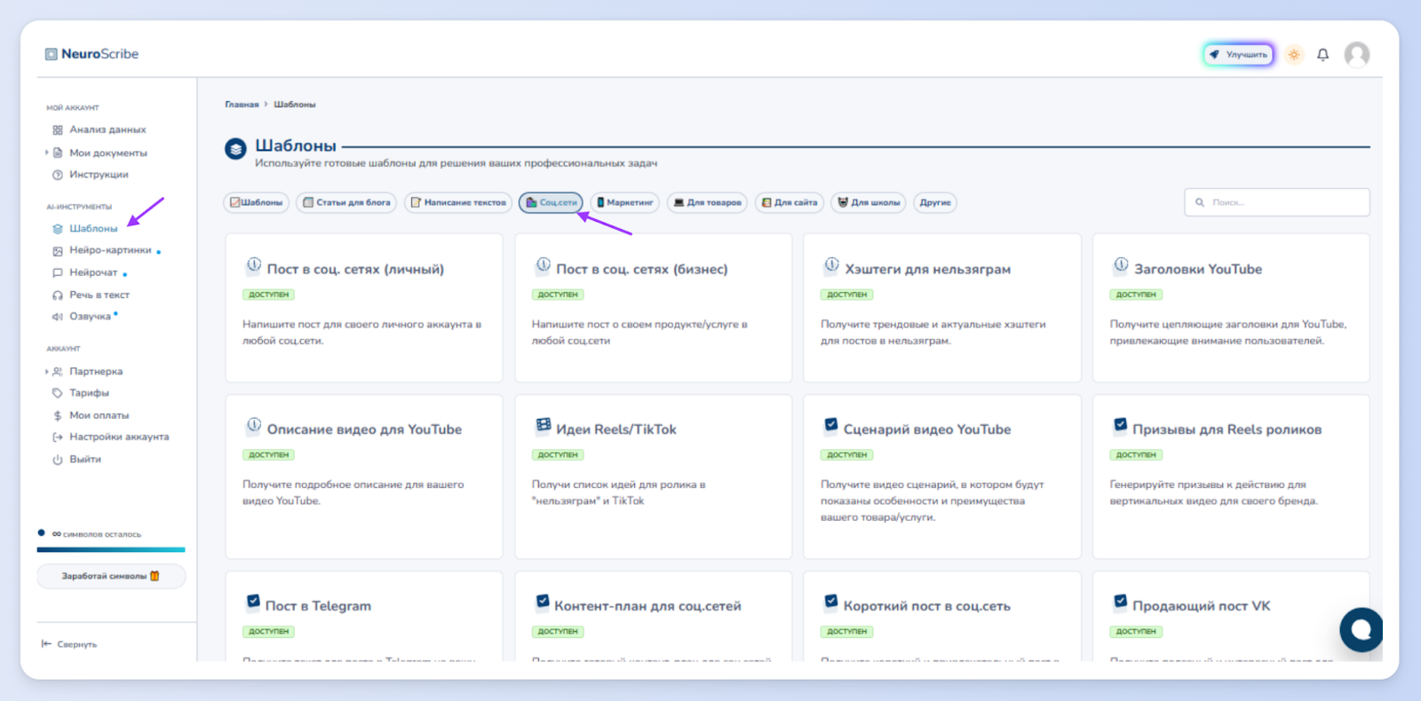The height and width of the screenshot is (701, 1421).
Task: Click the Главная breadcrumb link
Action: pos(242,105)
